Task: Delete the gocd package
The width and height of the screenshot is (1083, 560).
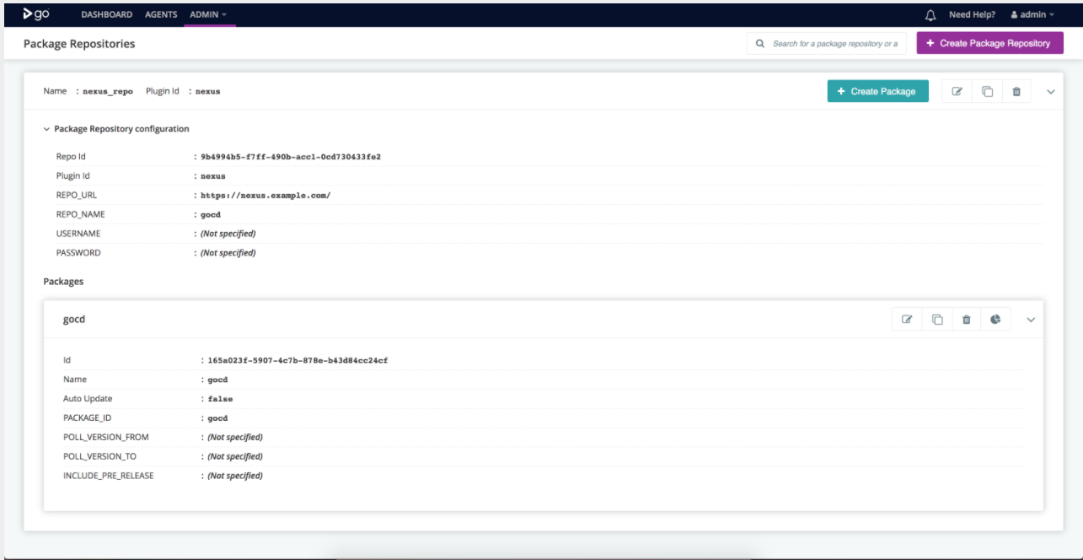Action: 967,320
